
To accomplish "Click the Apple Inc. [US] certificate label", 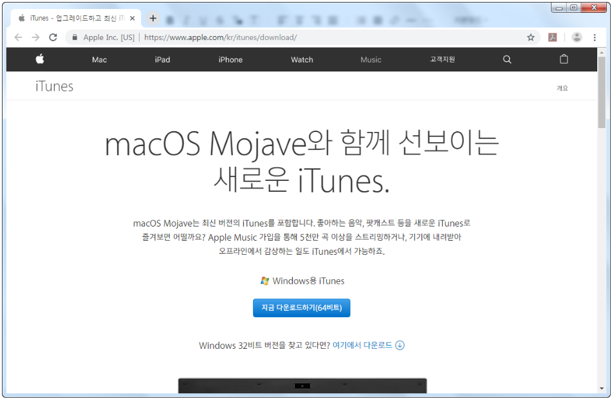I will point(109,37).
